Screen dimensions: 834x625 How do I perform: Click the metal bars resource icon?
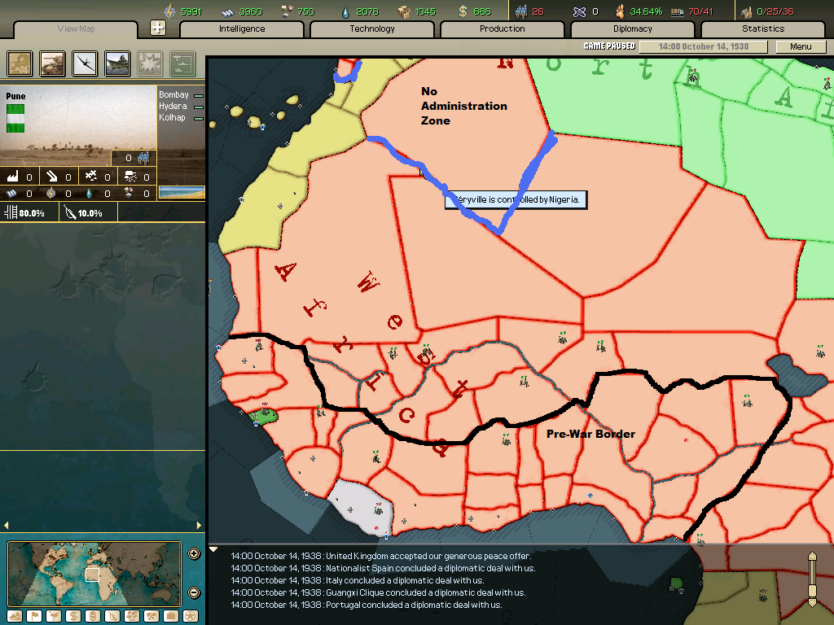pos(228,11)
